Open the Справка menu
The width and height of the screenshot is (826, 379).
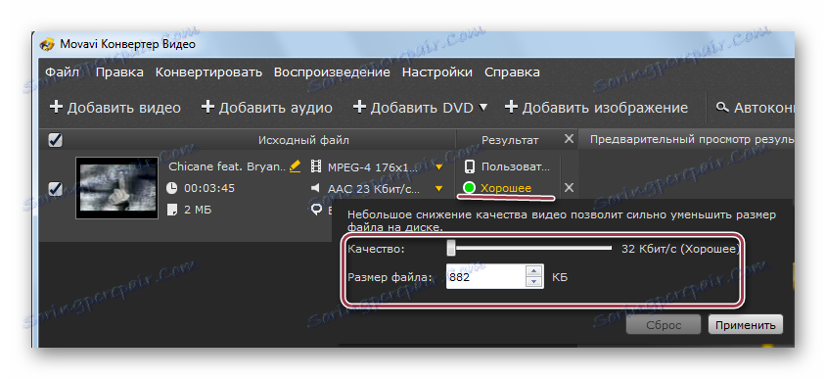pos(512,71)
